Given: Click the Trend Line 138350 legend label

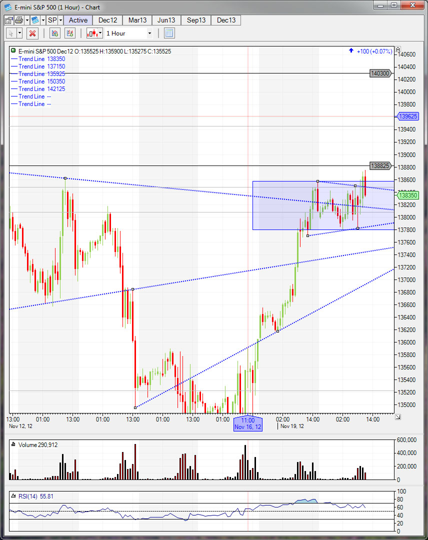Looking at the screenshot, I should 41,59.
